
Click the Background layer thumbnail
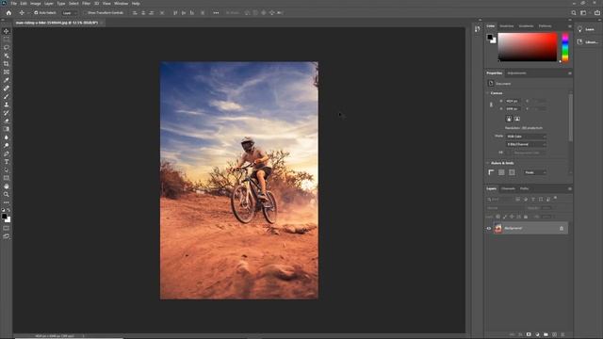point(498,228)
